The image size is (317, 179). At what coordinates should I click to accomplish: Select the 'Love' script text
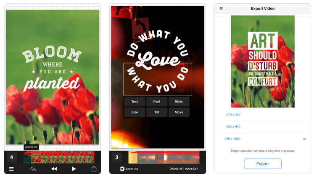157,60
